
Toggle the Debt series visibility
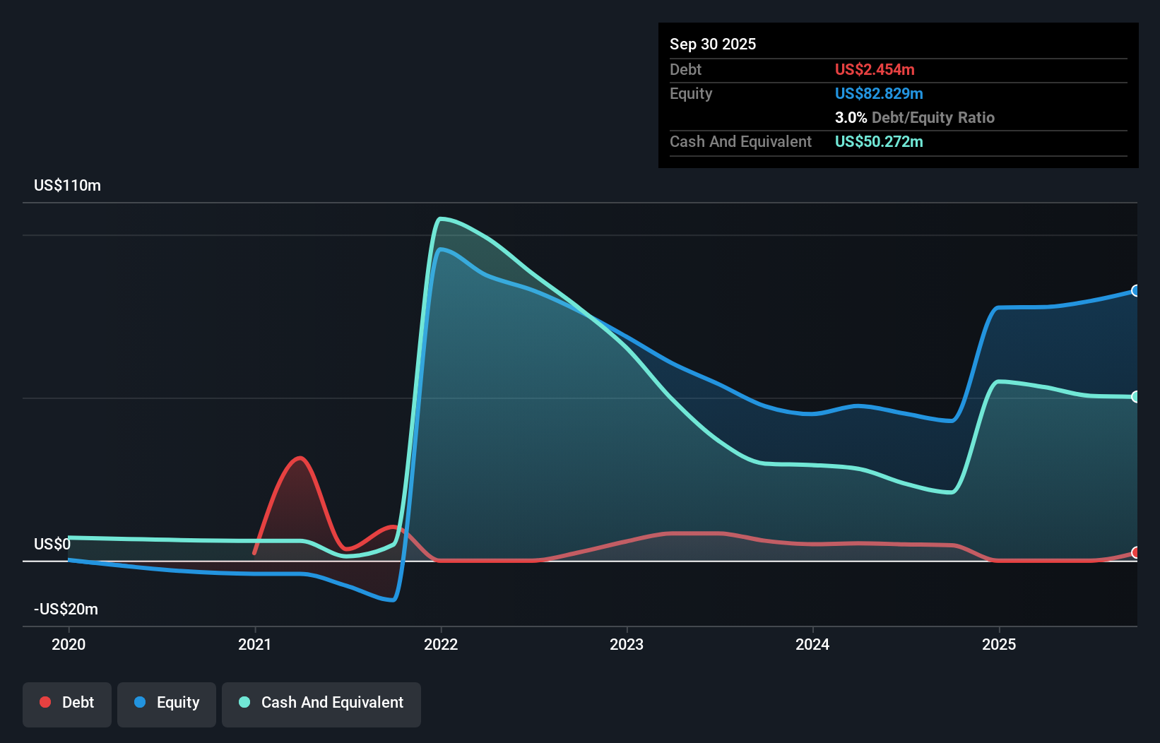(67, 703)
